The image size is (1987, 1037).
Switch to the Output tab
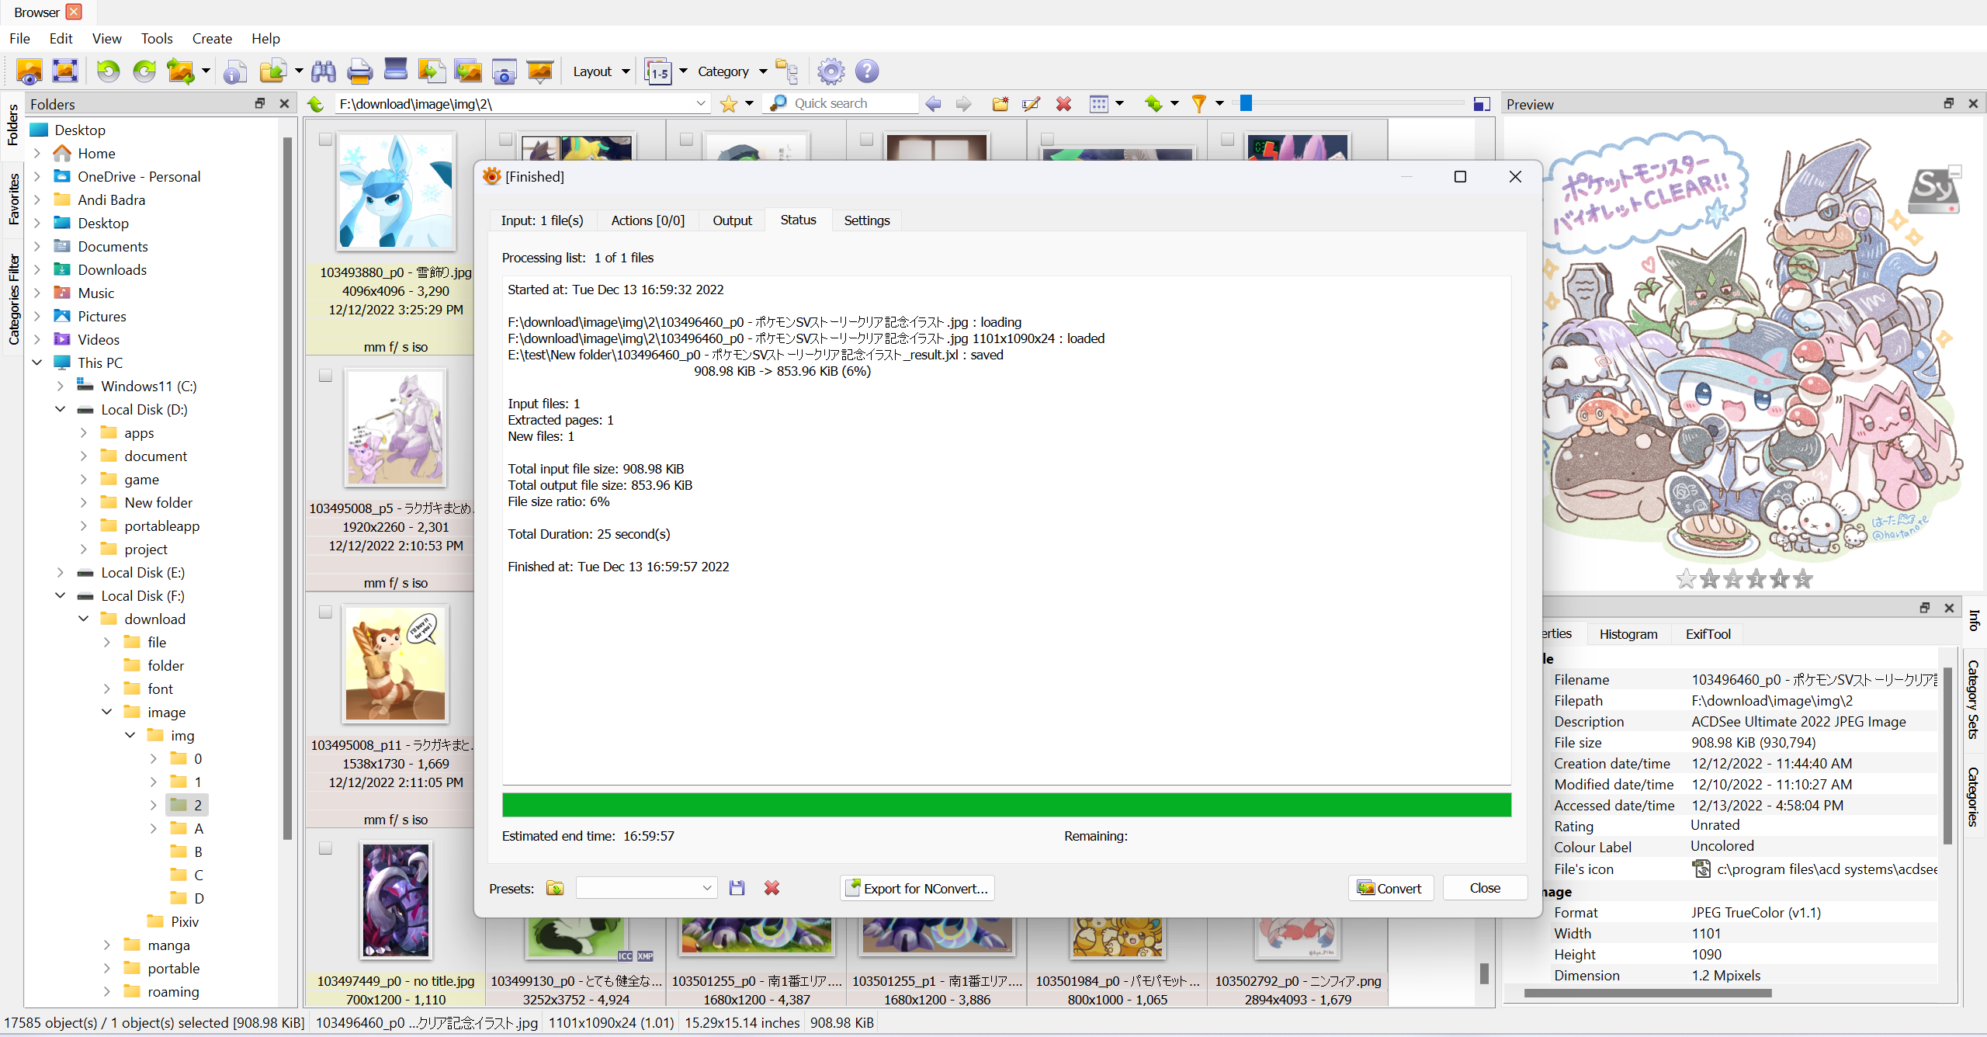pos(731,220)
